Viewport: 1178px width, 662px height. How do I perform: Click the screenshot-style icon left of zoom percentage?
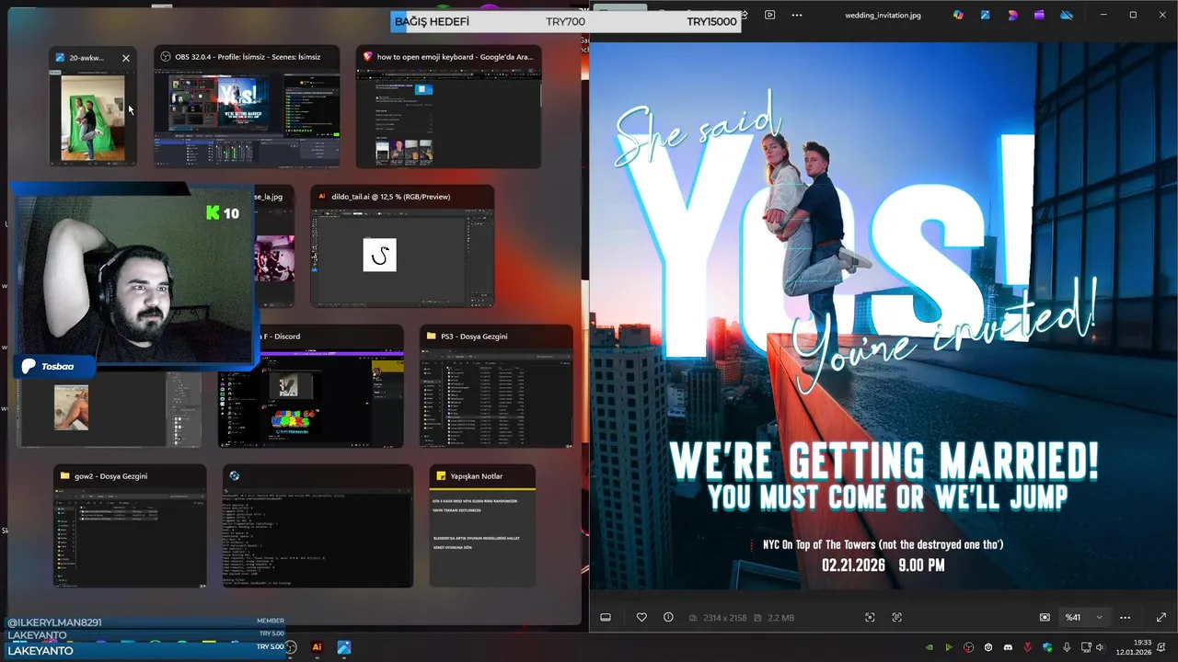(x=1045, y=617)
